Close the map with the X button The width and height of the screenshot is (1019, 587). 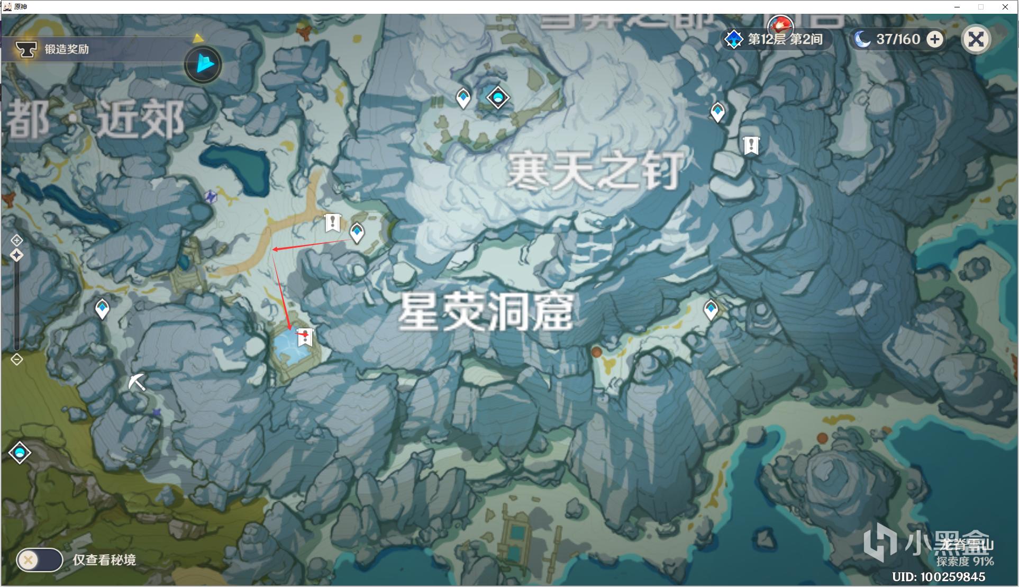pos(976,39)
